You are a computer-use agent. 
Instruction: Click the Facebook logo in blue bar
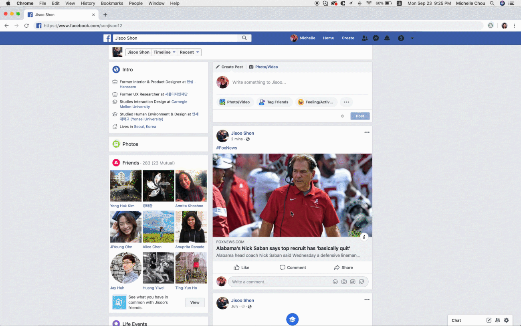(107, 38)
